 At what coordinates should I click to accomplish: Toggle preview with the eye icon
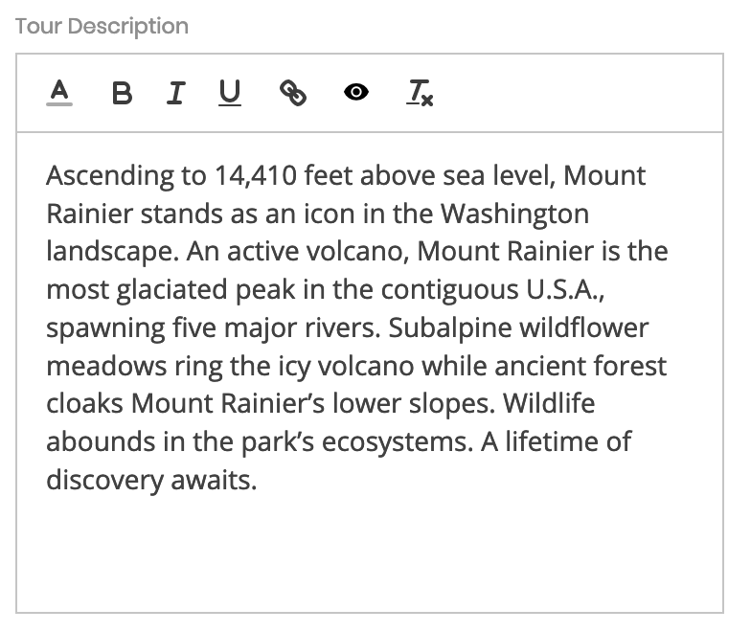point(356,92)
